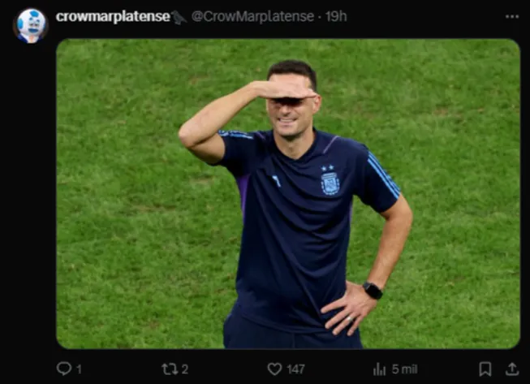This screenshot has width=530, height=384.
Task: Click the reply count number 1
Action: point(79,369)
